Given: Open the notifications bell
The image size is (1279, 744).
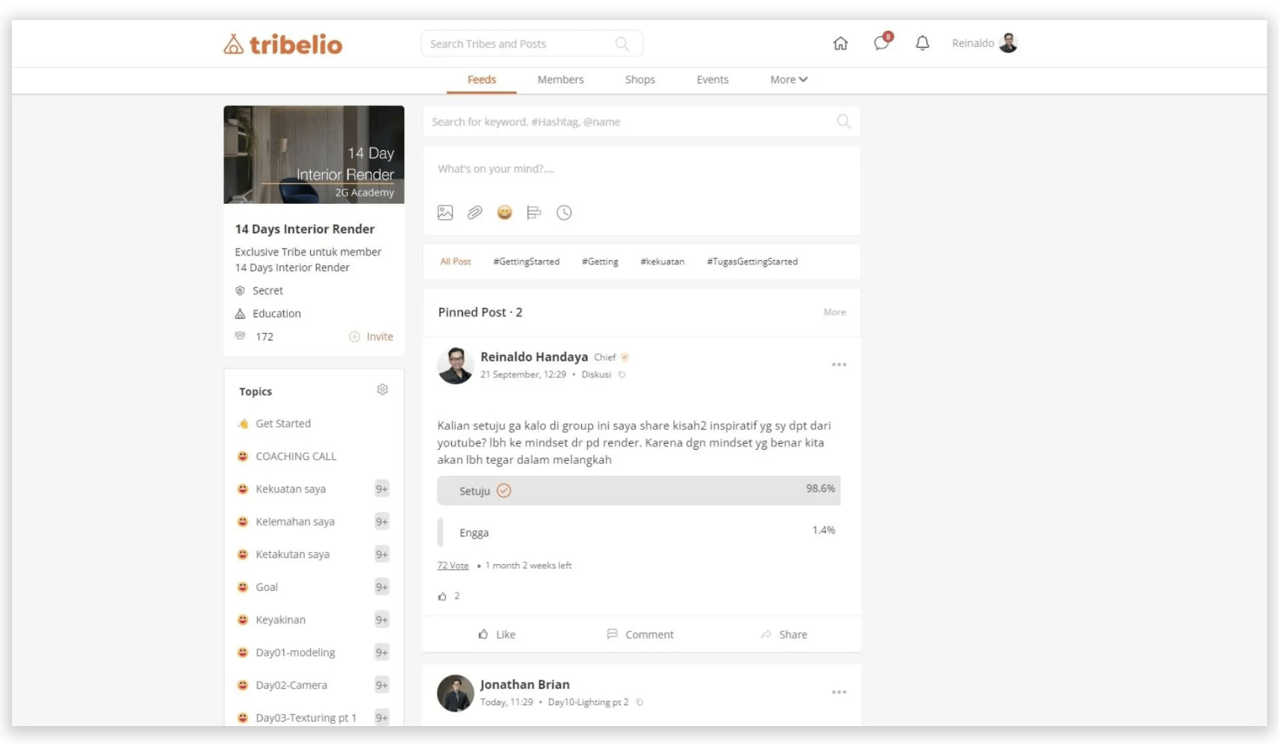Looking at the screenshot, I should pyautogui.click(x=923, y=43).
